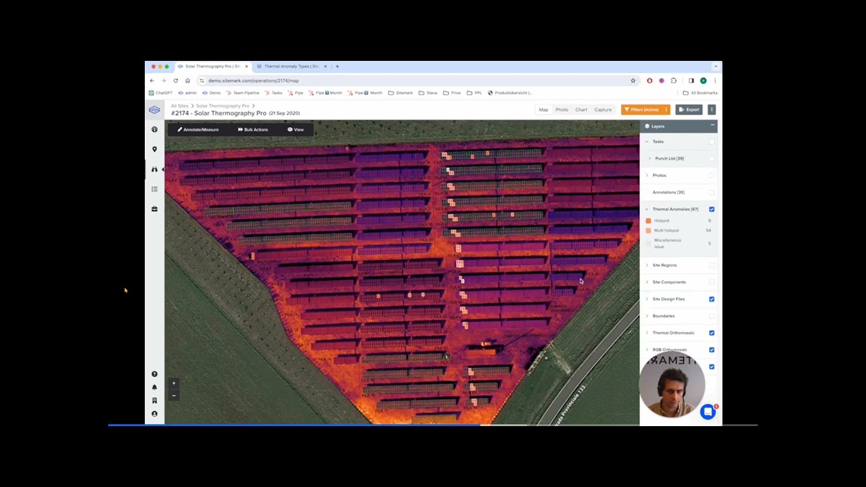
Task: Select the binoculars icon in left sidebar
Action: pos(154,169)
